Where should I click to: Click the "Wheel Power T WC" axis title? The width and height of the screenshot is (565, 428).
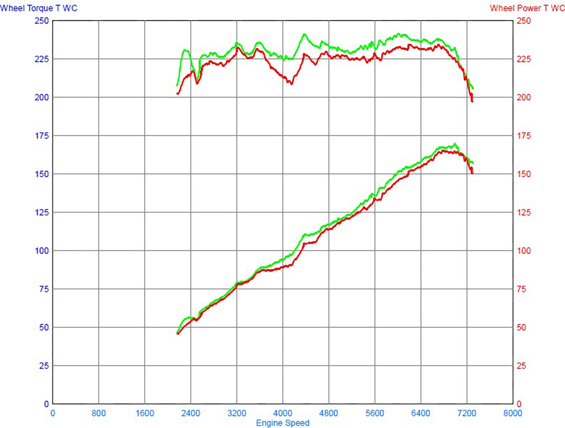tap(527, 8)
